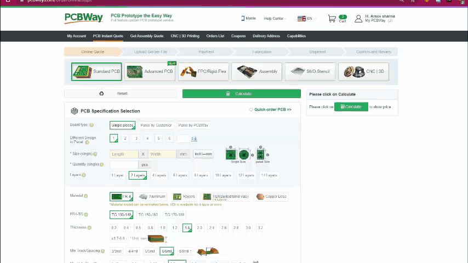
Task: Click the user account avatar icon
Action: (358, 19)
